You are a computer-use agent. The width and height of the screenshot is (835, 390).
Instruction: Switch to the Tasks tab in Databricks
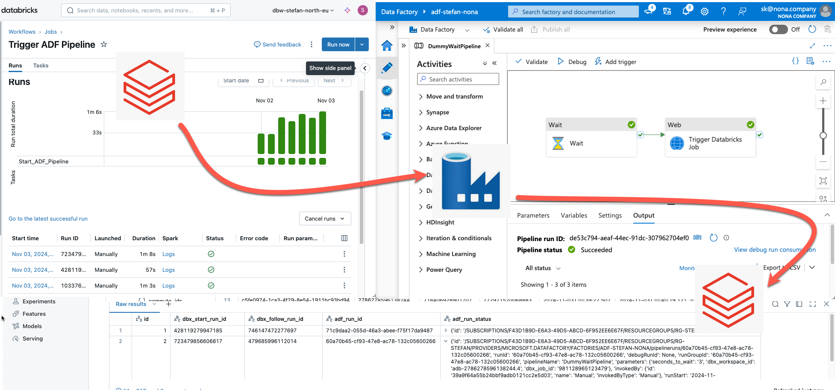pyautogui.click(x=41, y=65)
